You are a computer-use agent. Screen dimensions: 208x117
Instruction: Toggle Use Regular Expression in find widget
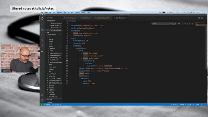coord(175,24)
